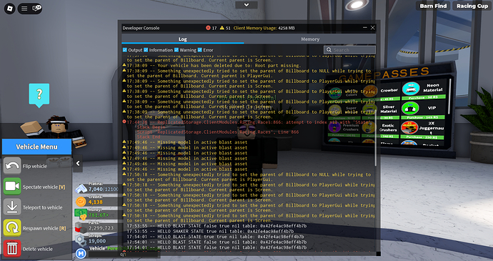Click the question mark help bubble

click(39, 95)
